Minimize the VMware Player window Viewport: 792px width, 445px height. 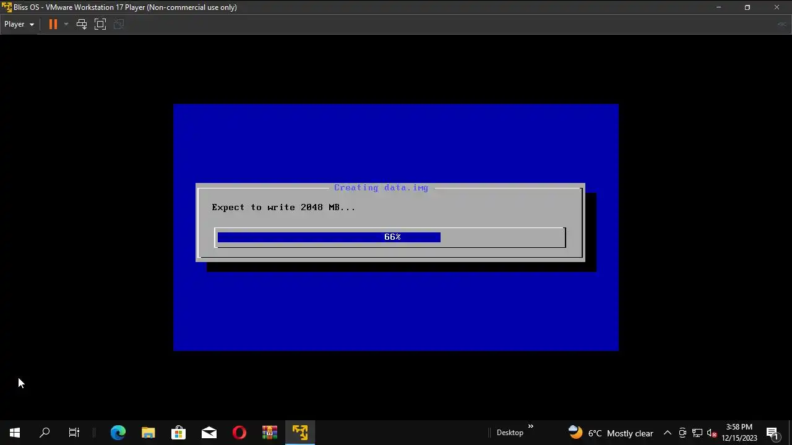[718, 7]
